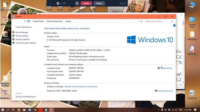Open taskbar Search
This screenshot has height=112, width=200.
pos(8,110)
